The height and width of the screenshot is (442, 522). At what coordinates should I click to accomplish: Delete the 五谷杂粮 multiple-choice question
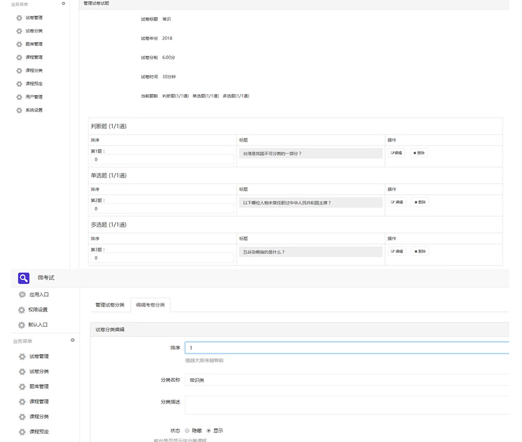419,251
